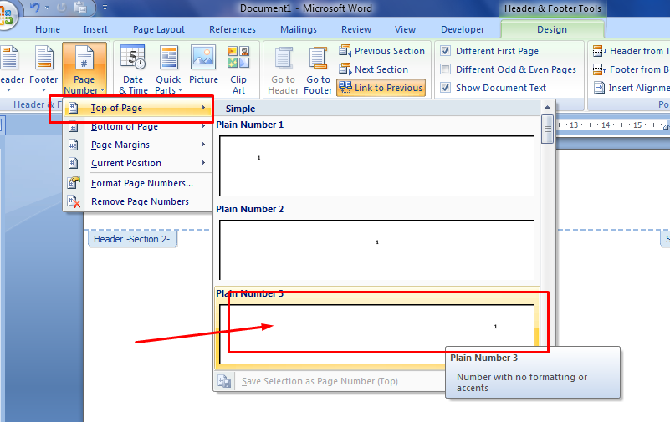
Task: Insert a Picture from the ribbon
Action: 203,65
